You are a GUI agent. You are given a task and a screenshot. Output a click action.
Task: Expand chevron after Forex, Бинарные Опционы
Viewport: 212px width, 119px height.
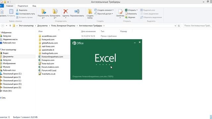pos(77,26)
